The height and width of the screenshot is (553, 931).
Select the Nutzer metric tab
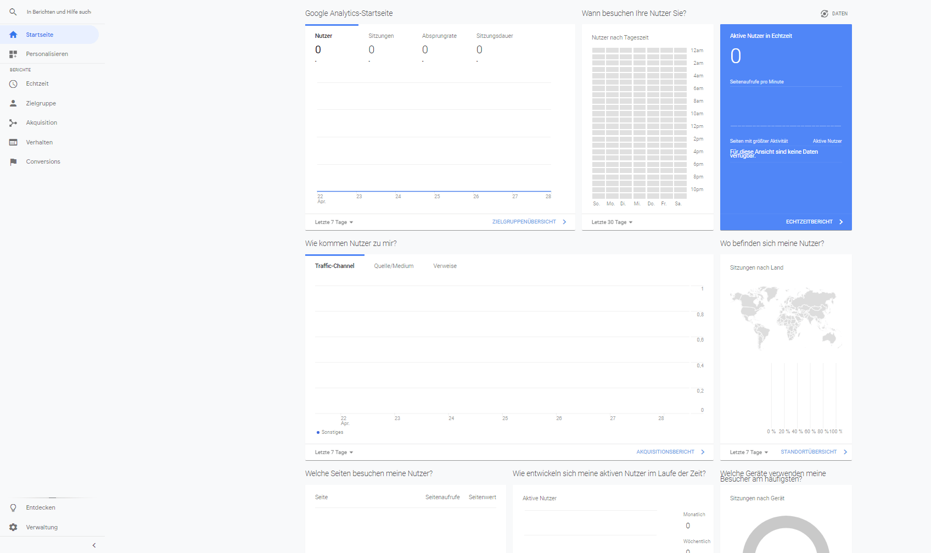tap(332, 45)
